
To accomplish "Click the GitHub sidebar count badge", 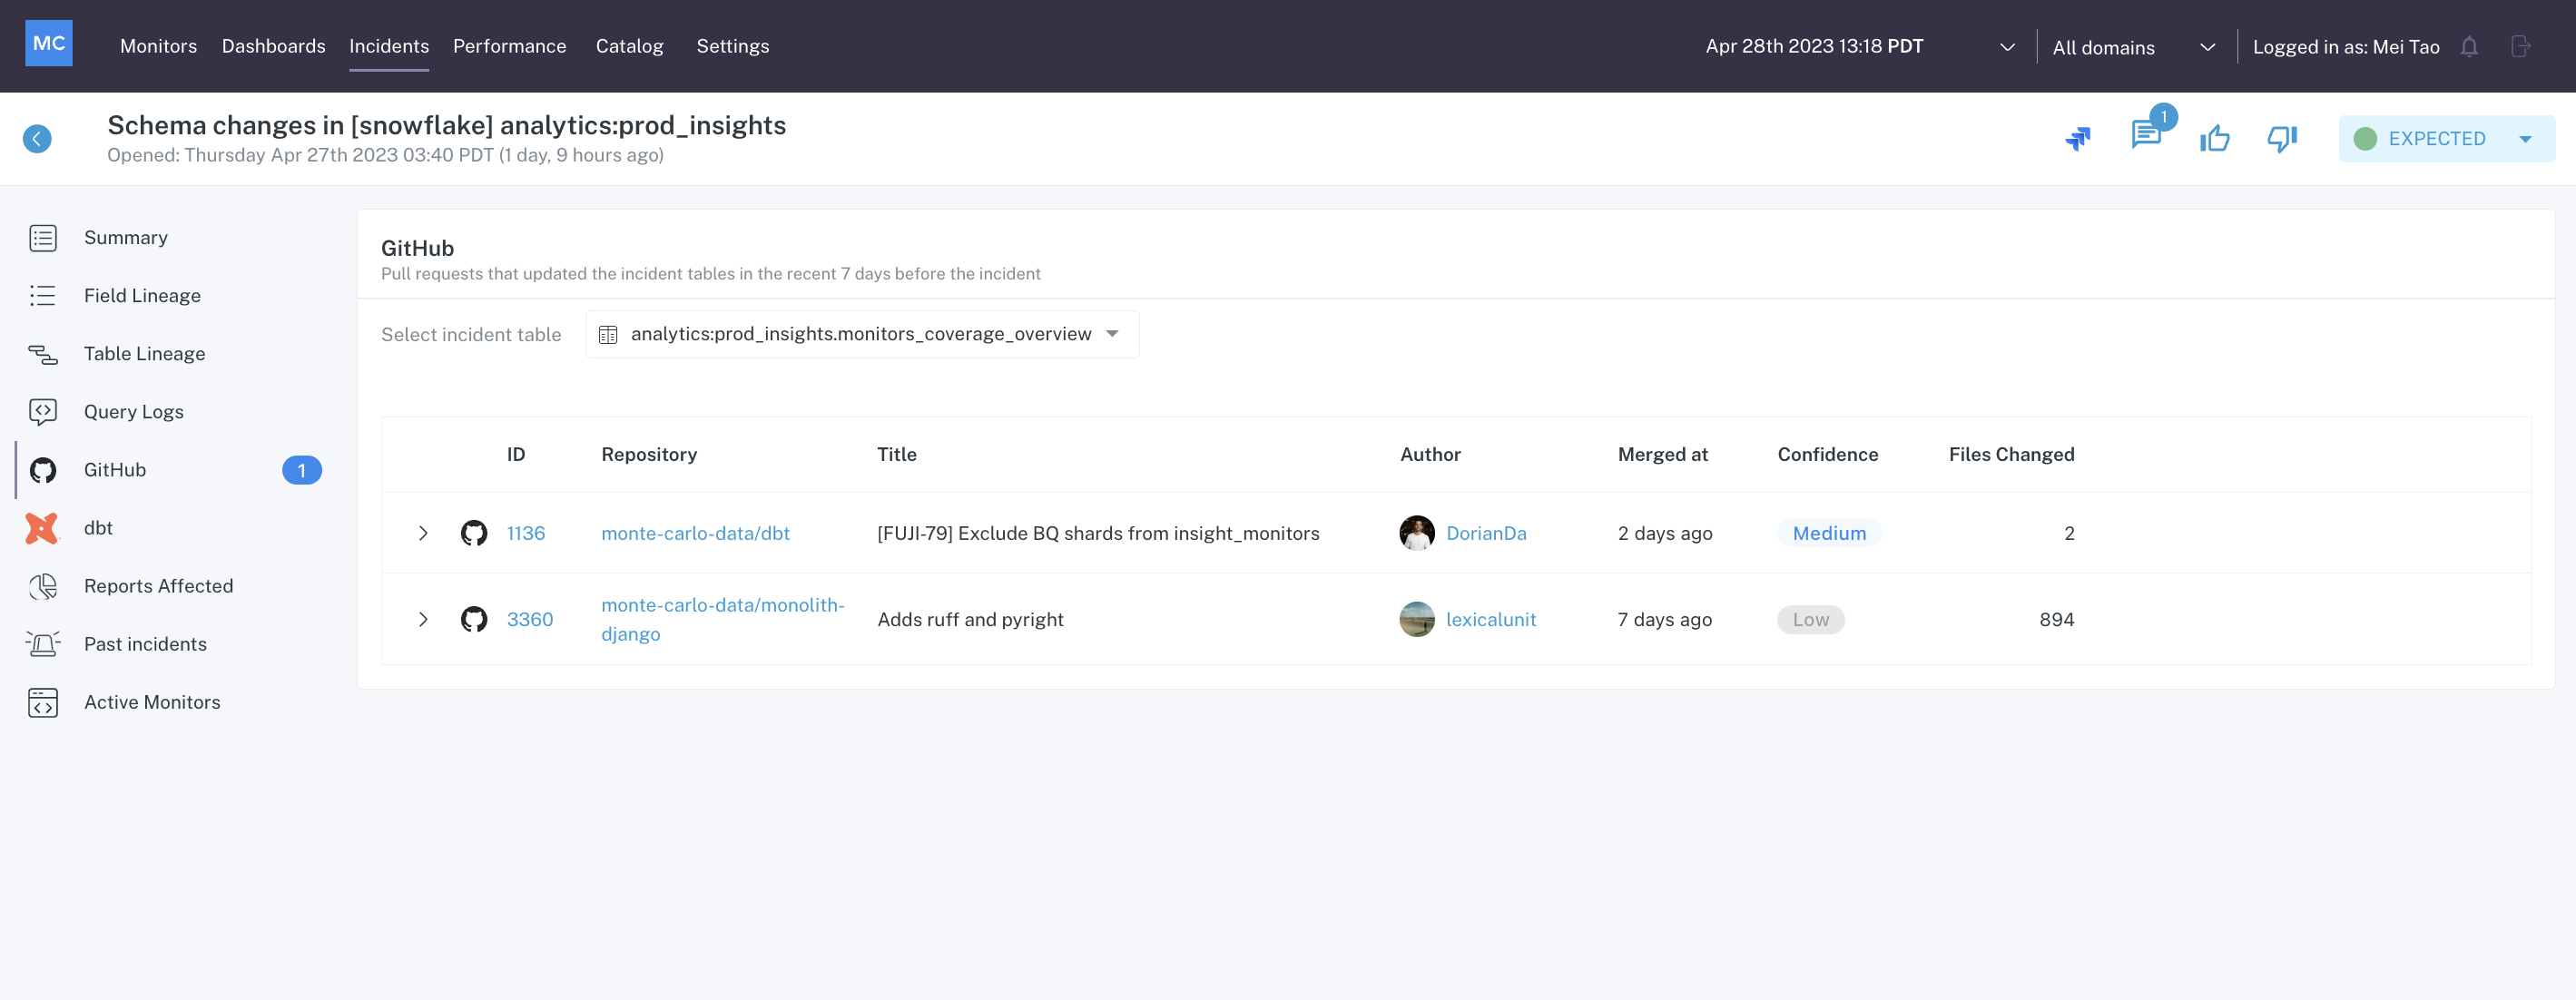I will click(302, 470).
